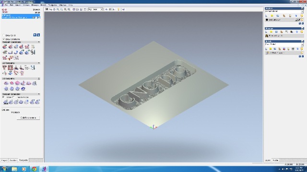307x172 pixels.
Task: Click the red toolpath icon above toolpath list
Action: click(4, 11)
